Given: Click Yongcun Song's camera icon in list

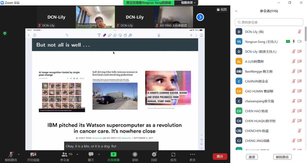Looking at the screenshot, I should 299,42.
